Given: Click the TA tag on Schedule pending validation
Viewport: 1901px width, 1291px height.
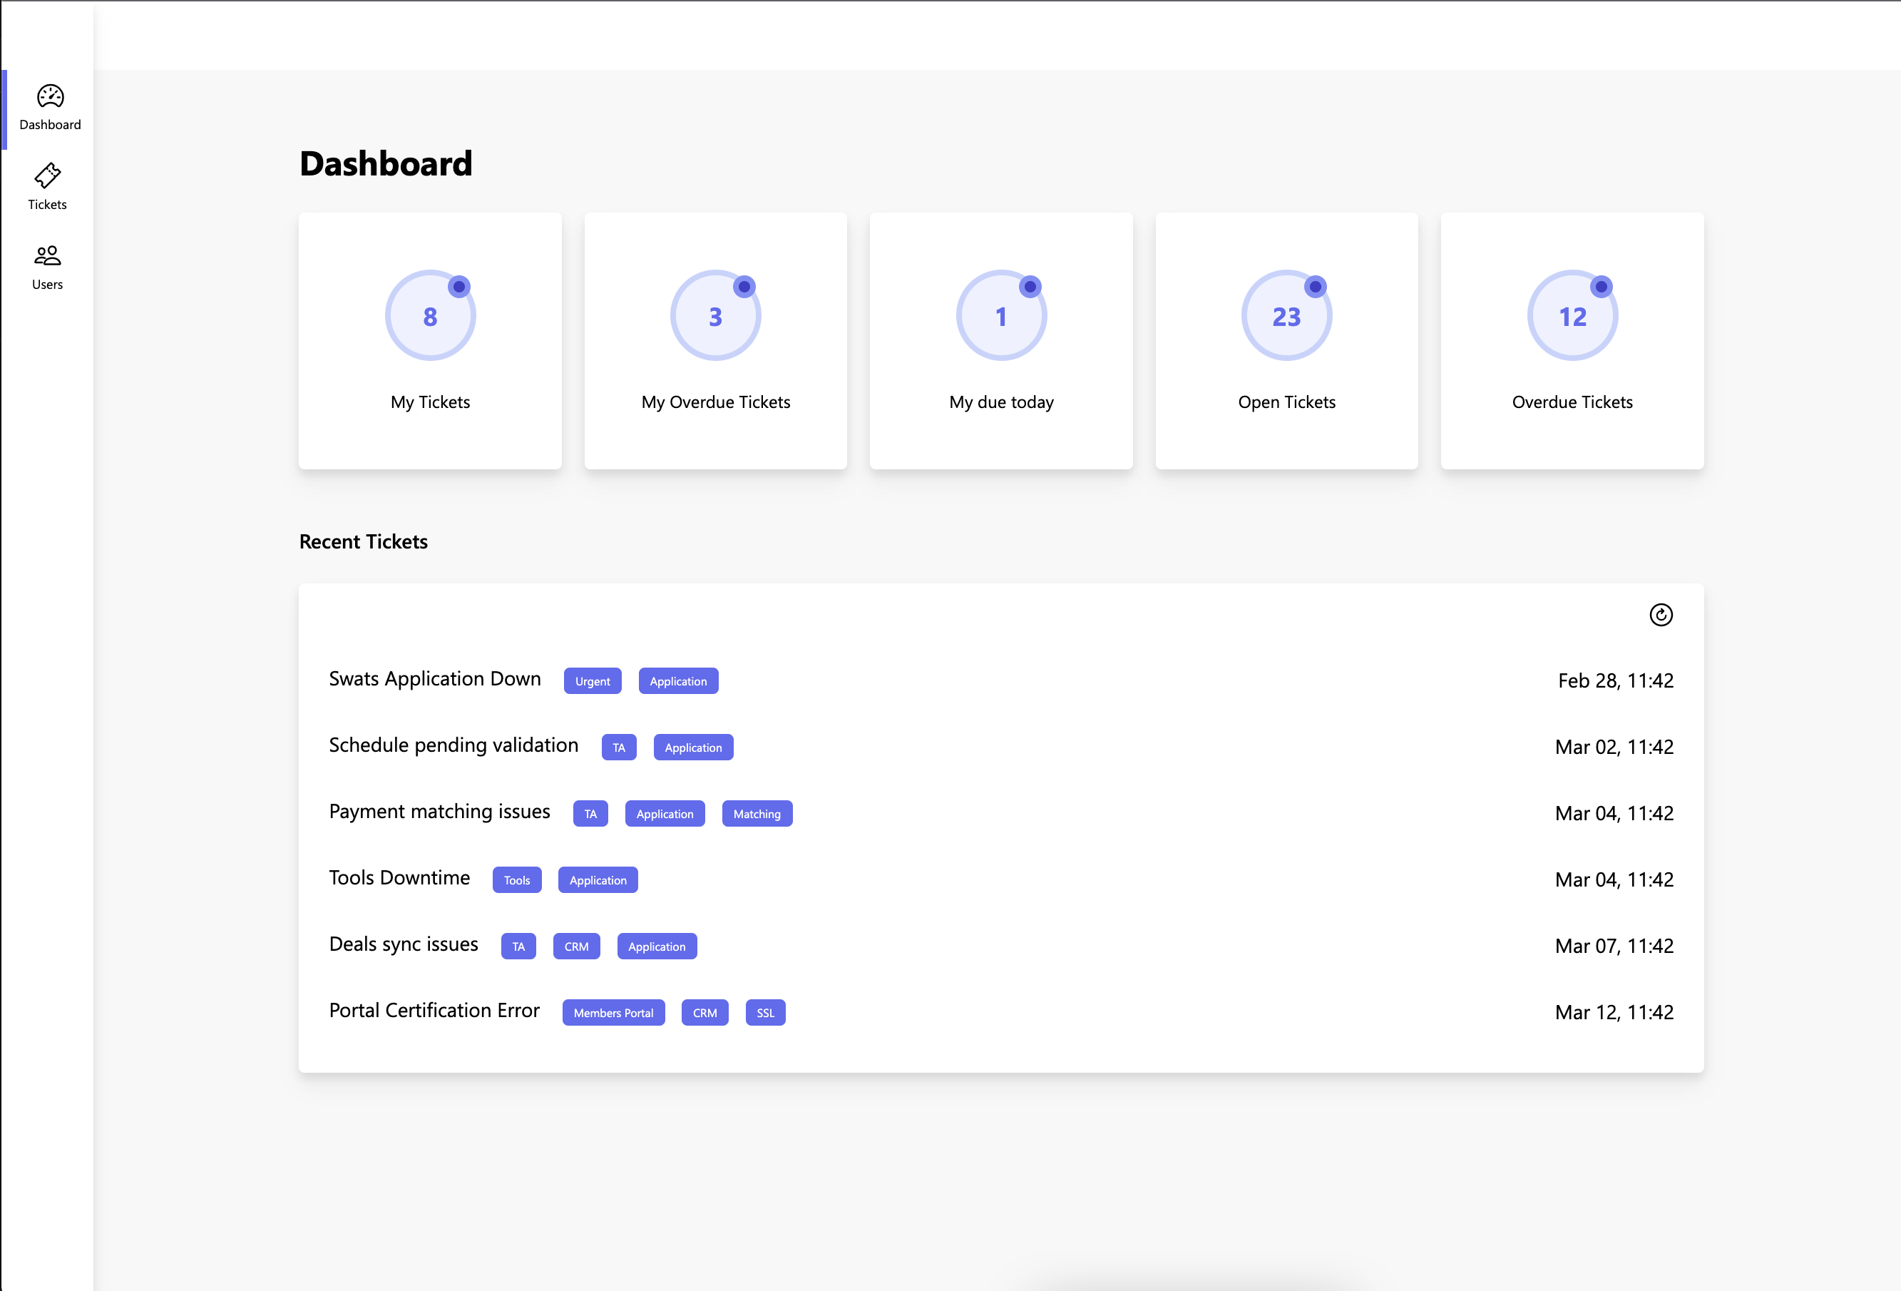Looking at the screenshot, I should [619, 747].
